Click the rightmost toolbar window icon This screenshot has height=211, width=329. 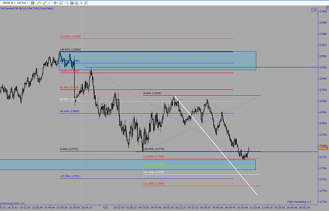click(x=86, y=3)
